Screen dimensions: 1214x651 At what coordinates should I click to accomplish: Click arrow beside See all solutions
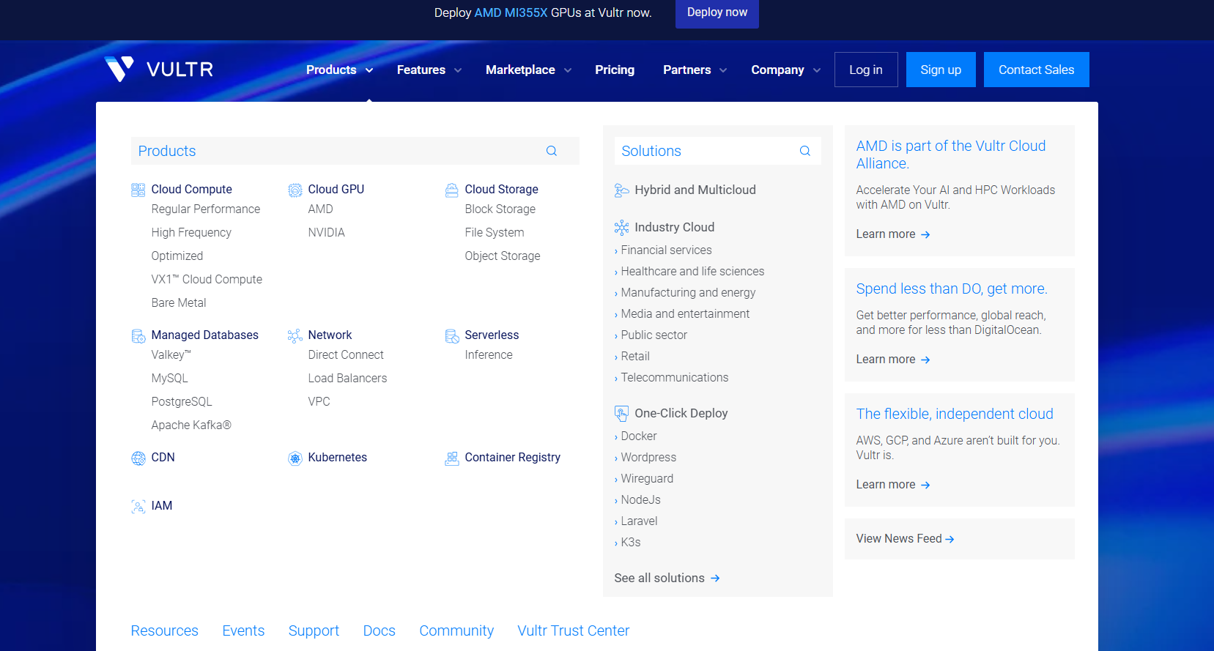(x=715, y=579)
